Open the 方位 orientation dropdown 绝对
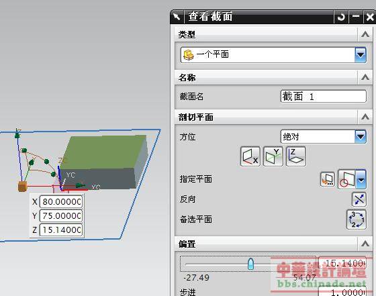Viewport: 376px width, 296px height. [323, 137]
